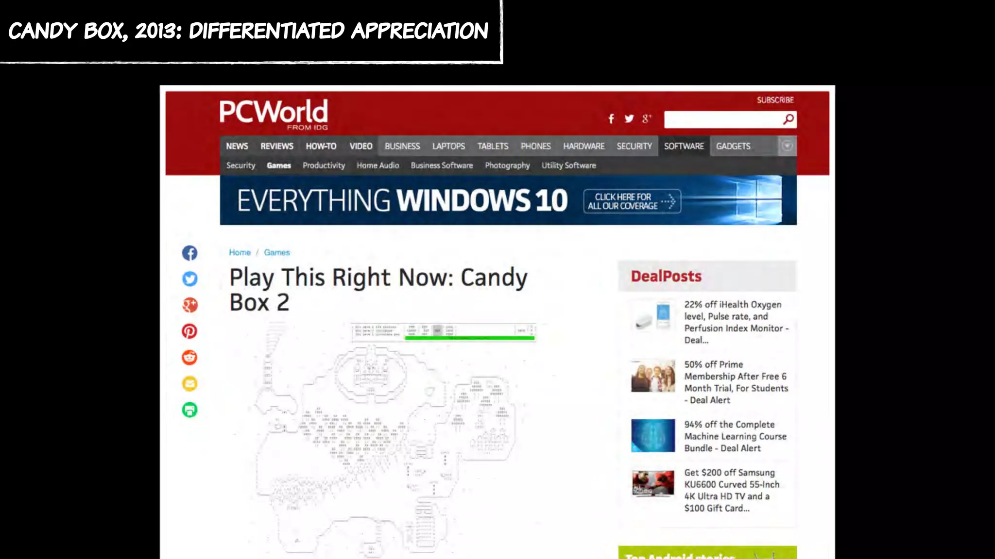Pin article with Pinterest sidebar icon

(x=189, y=331)
